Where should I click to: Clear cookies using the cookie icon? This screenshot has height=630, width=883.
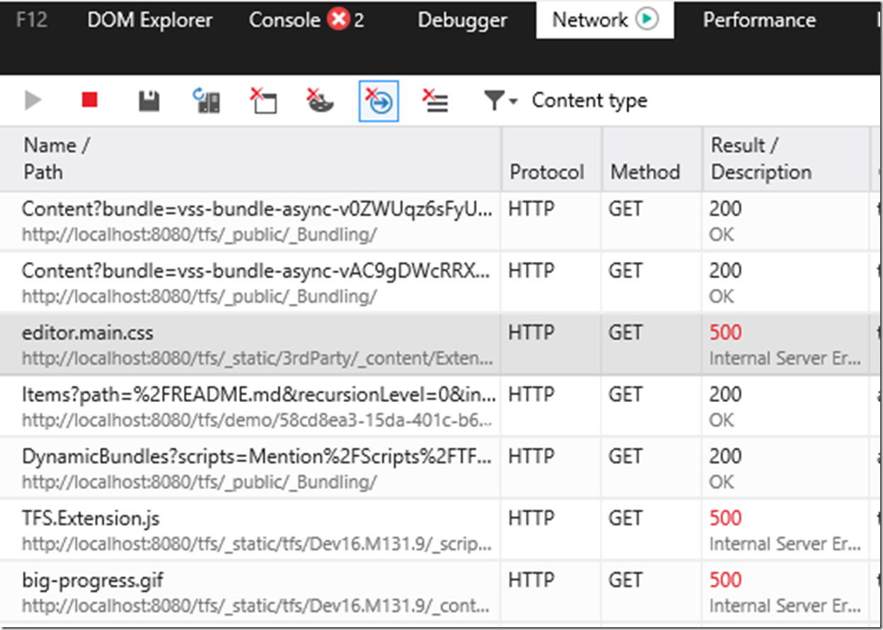pyautogui.click(x=321, y=101)
